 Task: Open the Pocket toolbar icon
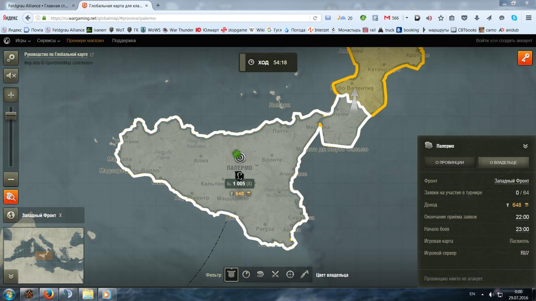pos(465,18)
